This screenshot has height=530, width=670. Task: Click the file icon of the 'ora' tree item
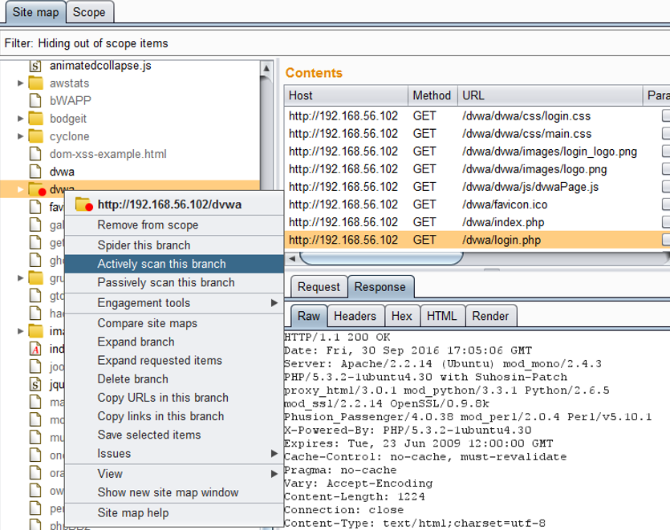click(35, 473)
